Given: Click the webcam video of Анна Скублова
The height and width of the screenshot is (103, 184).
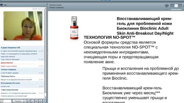Looking at the screenshot, I should pos(23,26).
